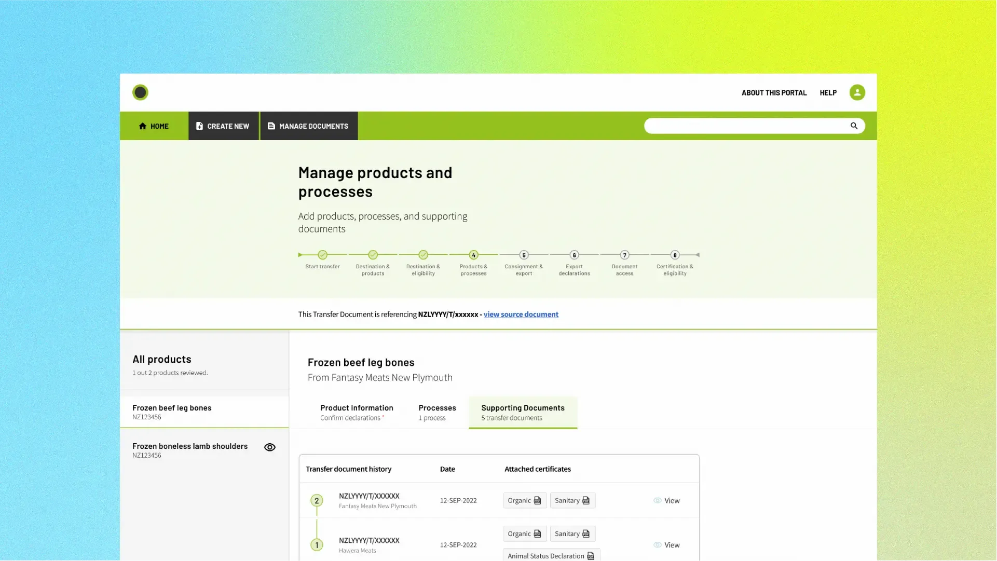Click history marker number 1
Image resolution: width=997 pixels, height=561 pixels.
317,545
